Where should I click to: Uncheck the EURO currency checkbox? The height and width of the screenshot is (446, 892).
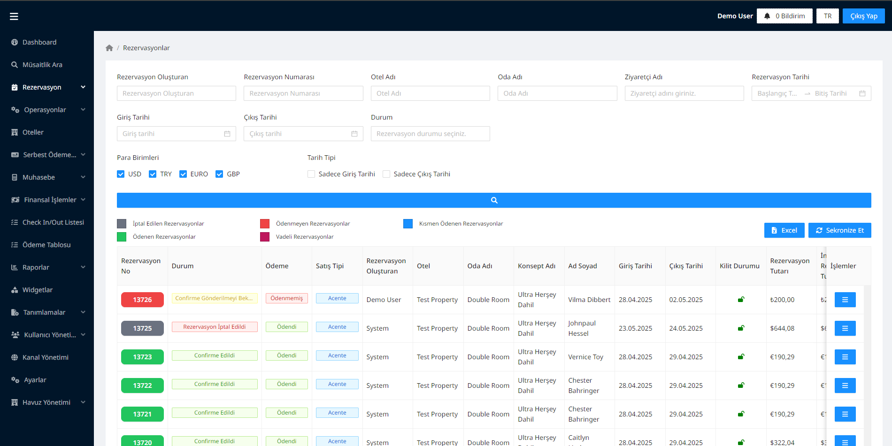pyautogui.click(x=183, y=174)
